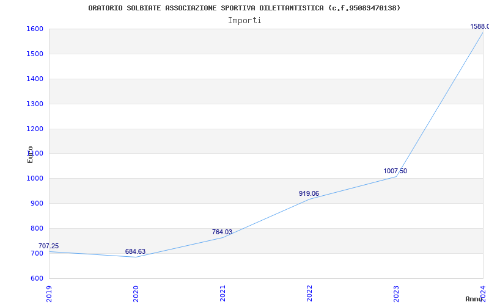Click the y-axis value 1000
Viewport: 489px width, 305px height.
[34, 178]
